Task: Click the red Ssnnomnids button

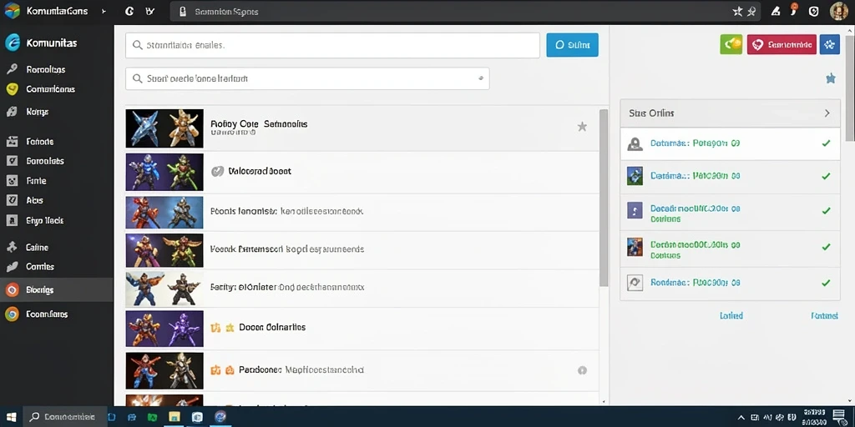Action: [782, 45]
